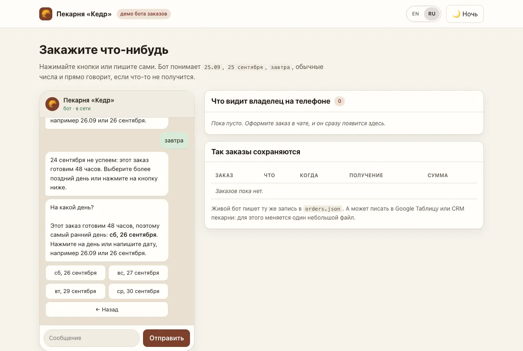Image resolution: width=523 pixels, height=351 pixels.
Task: Click the orders.json code label
Action: (x=323, y=209)
